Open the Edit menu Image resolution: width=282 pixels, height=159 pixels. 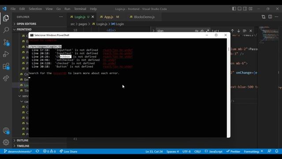22,9
